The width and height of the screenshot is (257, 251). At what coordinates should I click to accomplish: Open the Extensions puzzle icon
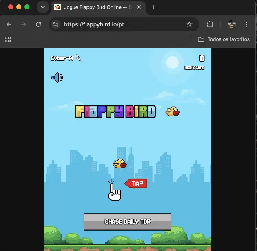pyautogui.click(x=210, y=24)
